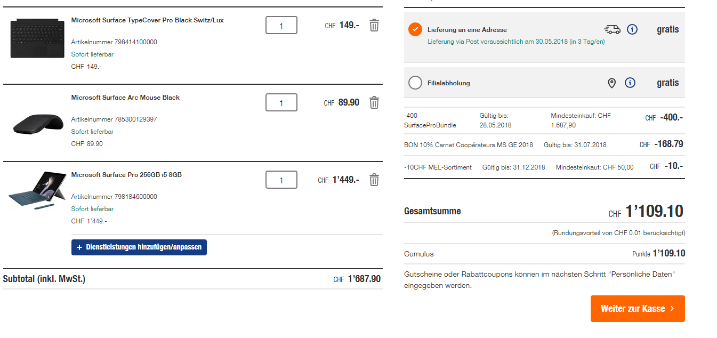Choose the Filialabholung pickup option

[x=415, y=83]
